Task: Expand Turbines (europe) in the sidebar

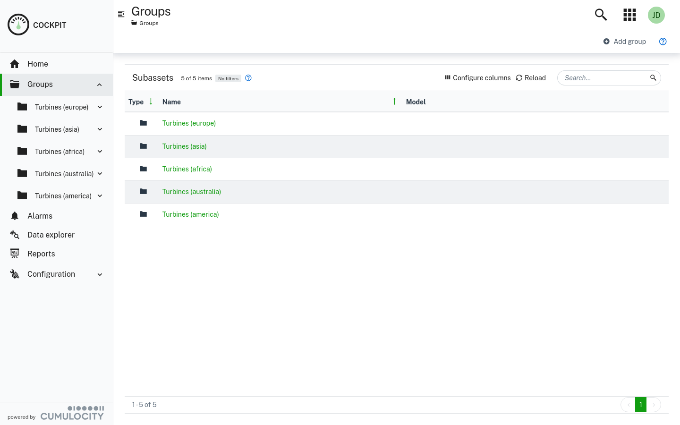Action: tap(100, 107)
